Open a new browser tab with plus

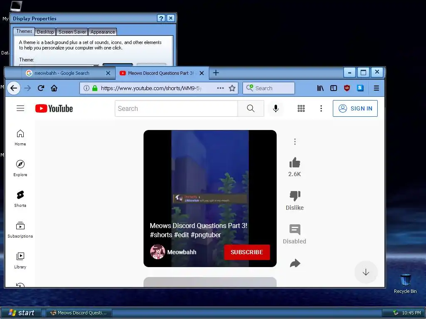[x=216, y=73]
